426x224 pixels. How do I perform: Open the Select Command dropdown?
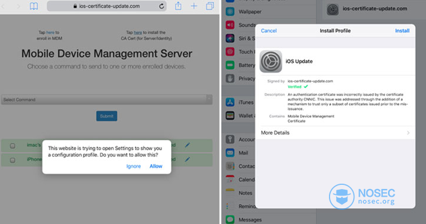tap(106, 100)
